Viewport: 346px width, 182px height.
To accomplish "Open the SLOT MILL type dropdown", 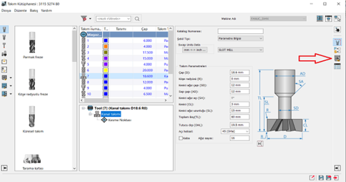I will (240, 50).
